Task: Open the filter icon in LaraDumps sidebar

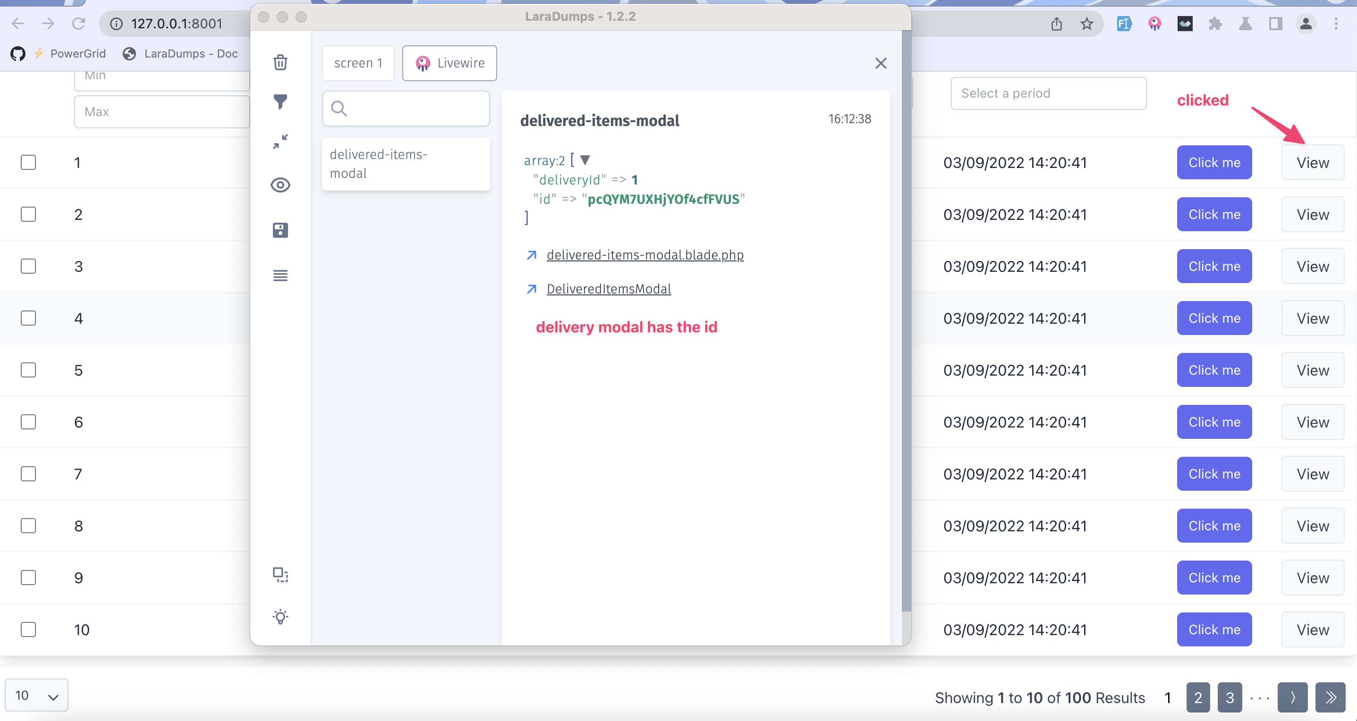Action: [x=280, y=101]
